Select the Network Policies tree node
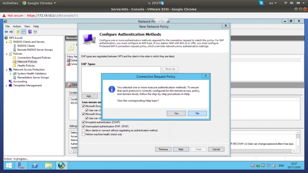Viewport: 308px width, 173px height. 27,62
